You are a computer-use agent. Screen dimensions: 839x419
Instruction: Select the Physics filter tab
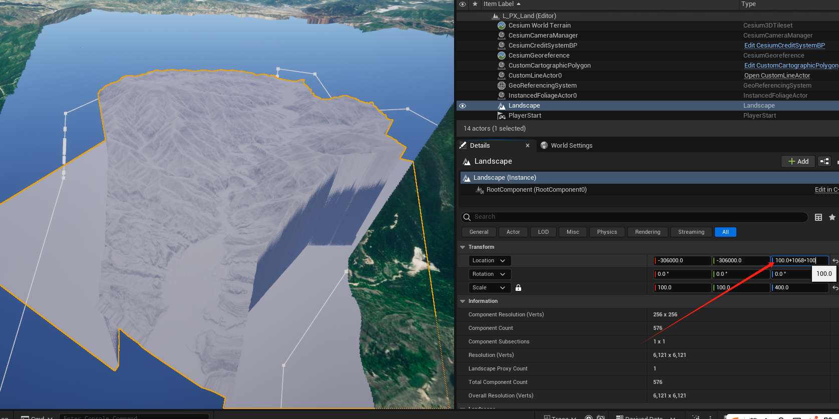[x=607, y=232]
